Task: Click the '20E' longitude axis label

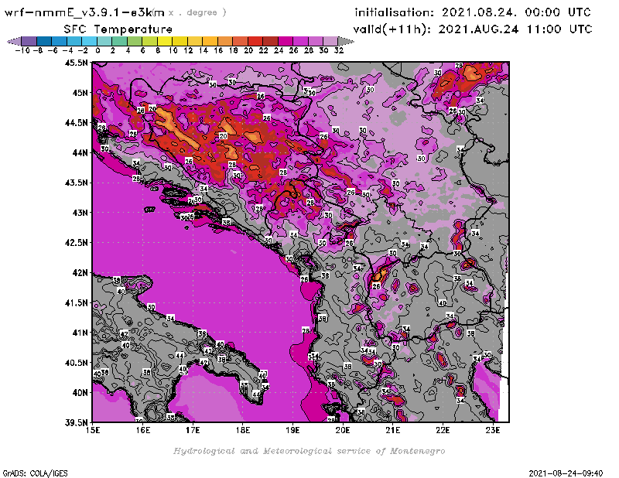Action: coord(343,430)
